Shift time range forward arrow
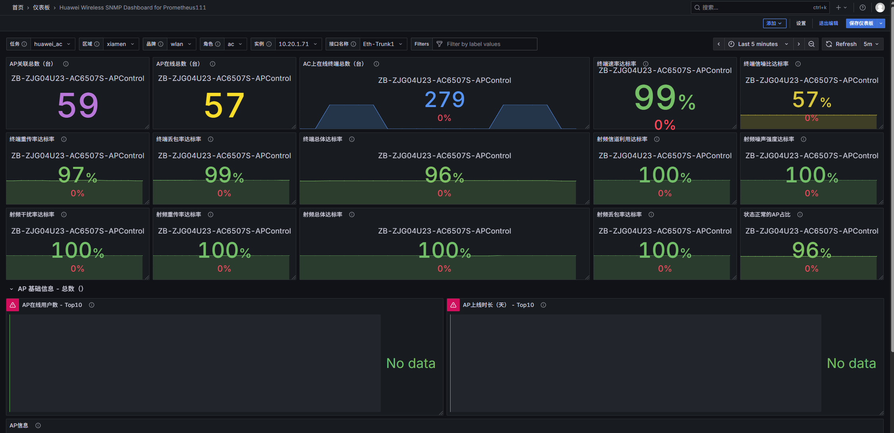Screen dimensions: 894x433 799,44
